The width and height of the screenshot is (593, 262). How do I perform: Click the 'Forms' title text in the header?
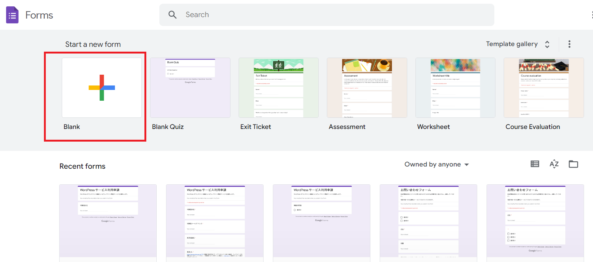pos(39,15)
